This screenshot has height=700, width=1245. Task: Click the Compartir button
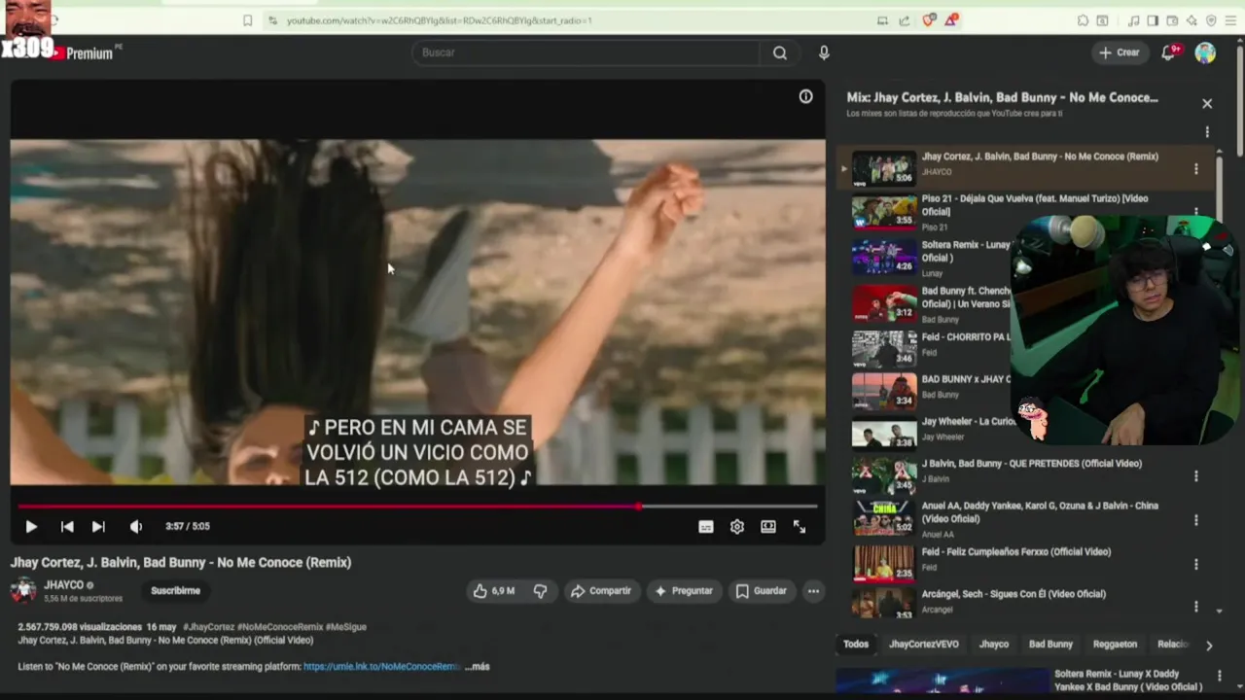pyautogui.click(x=601, y=590)
